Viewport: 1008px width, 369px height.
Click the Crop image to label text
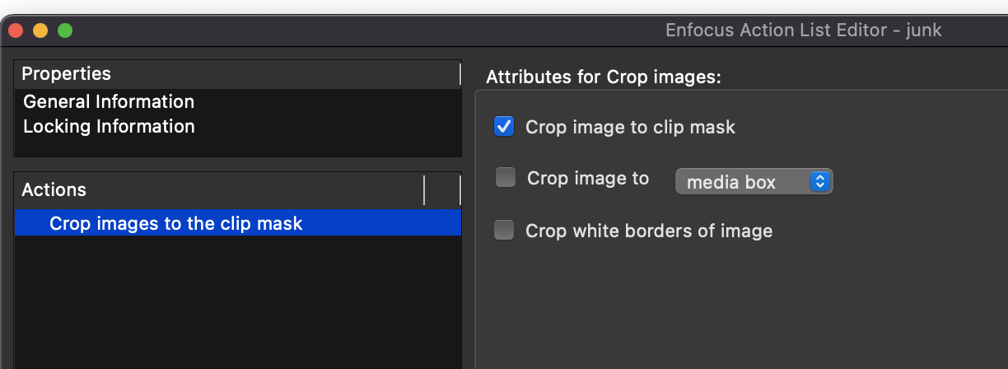click(x=588, y=179)
